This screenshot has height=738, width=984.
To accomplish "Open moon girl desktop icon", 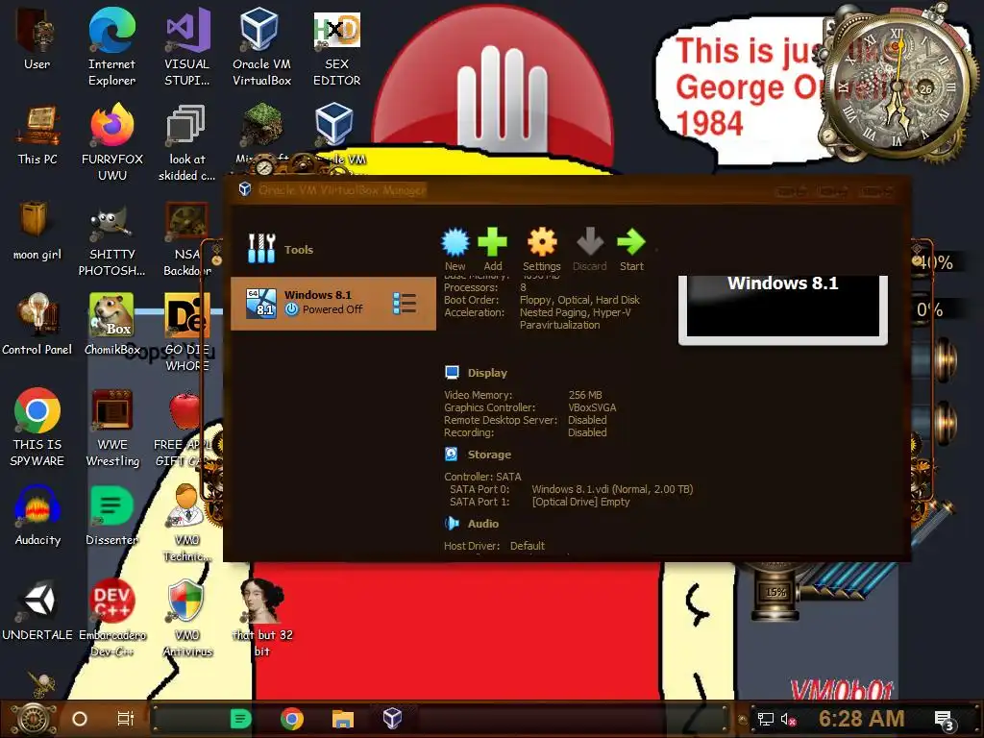I will (x=37, y=231).
